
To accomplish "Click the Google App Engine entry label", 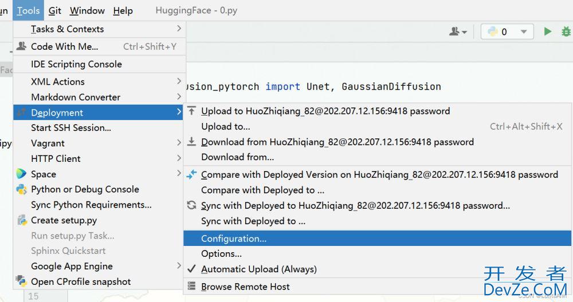I will (x=72, y=267).
